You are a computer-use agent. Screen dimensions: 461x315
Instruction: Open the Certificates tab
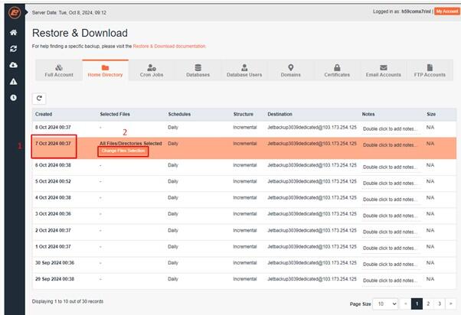pos(337,70)
